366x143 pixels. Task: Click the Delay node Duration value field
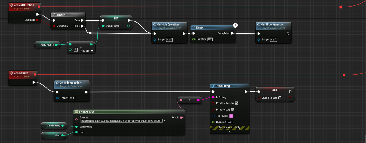[x=210, y=39]
